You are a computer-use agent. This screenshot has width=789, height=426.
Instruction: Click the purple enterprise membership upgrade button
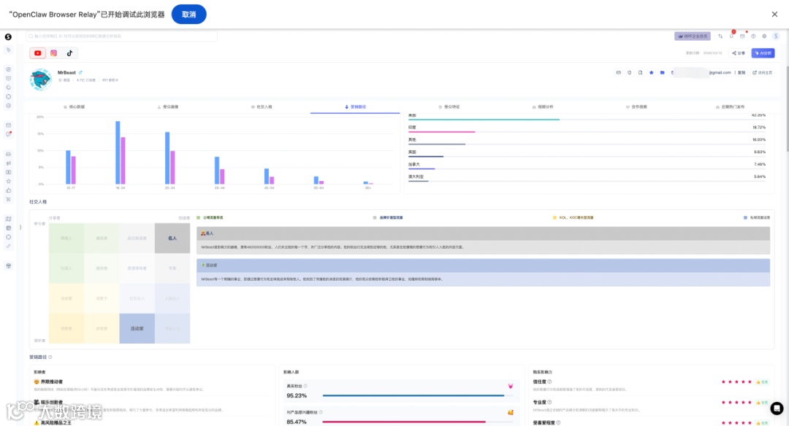(693, 36)
